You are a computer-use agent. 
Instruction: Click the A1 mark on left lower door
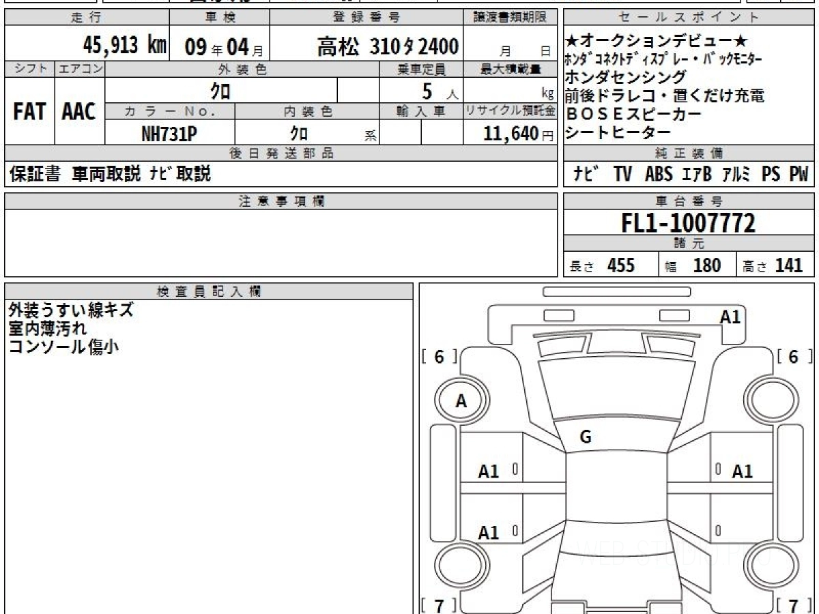pos(489,533)
